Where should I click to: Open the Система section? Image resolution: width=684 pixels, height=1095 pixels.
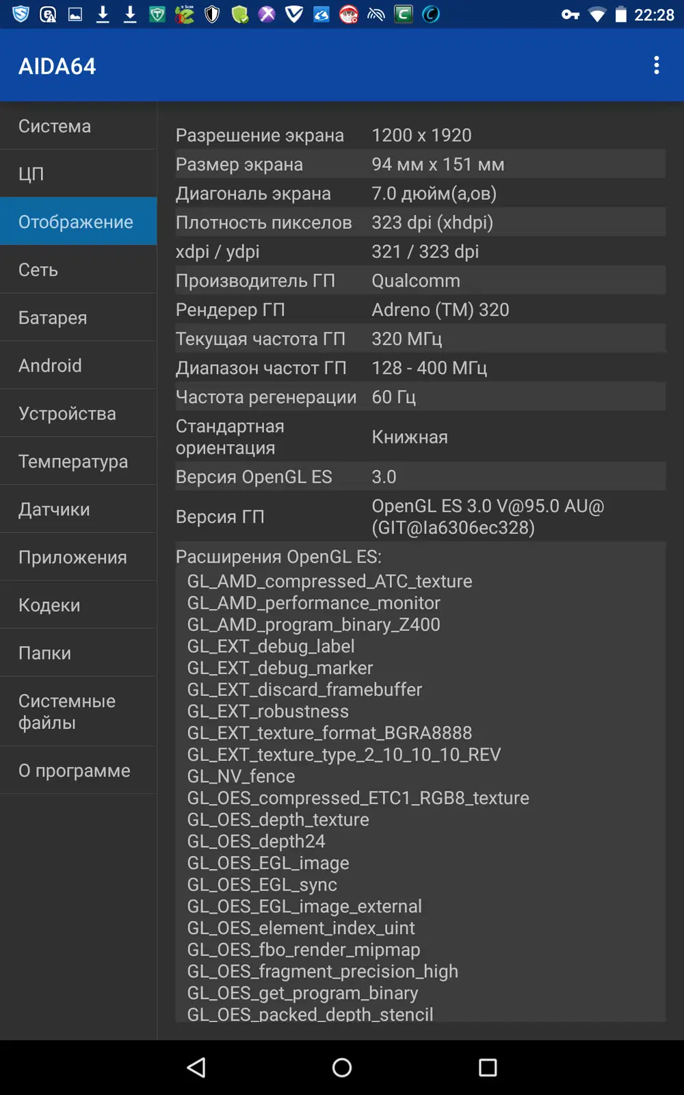(x=78, y=126)
